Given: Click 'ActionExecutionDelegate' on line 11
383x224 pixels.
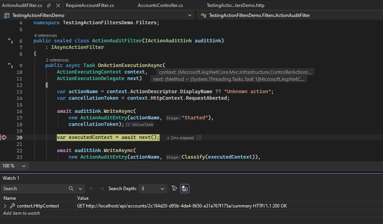Looking at the screenshot, I should pyautogui.click(x=90, y=78).
